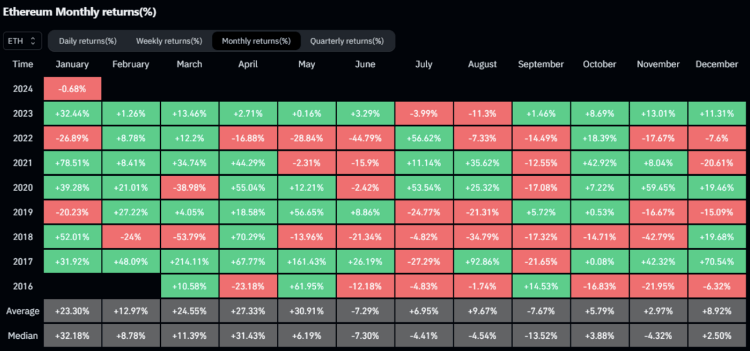Click the 2017 August cell +92.86%

click(x=482, y=262)
